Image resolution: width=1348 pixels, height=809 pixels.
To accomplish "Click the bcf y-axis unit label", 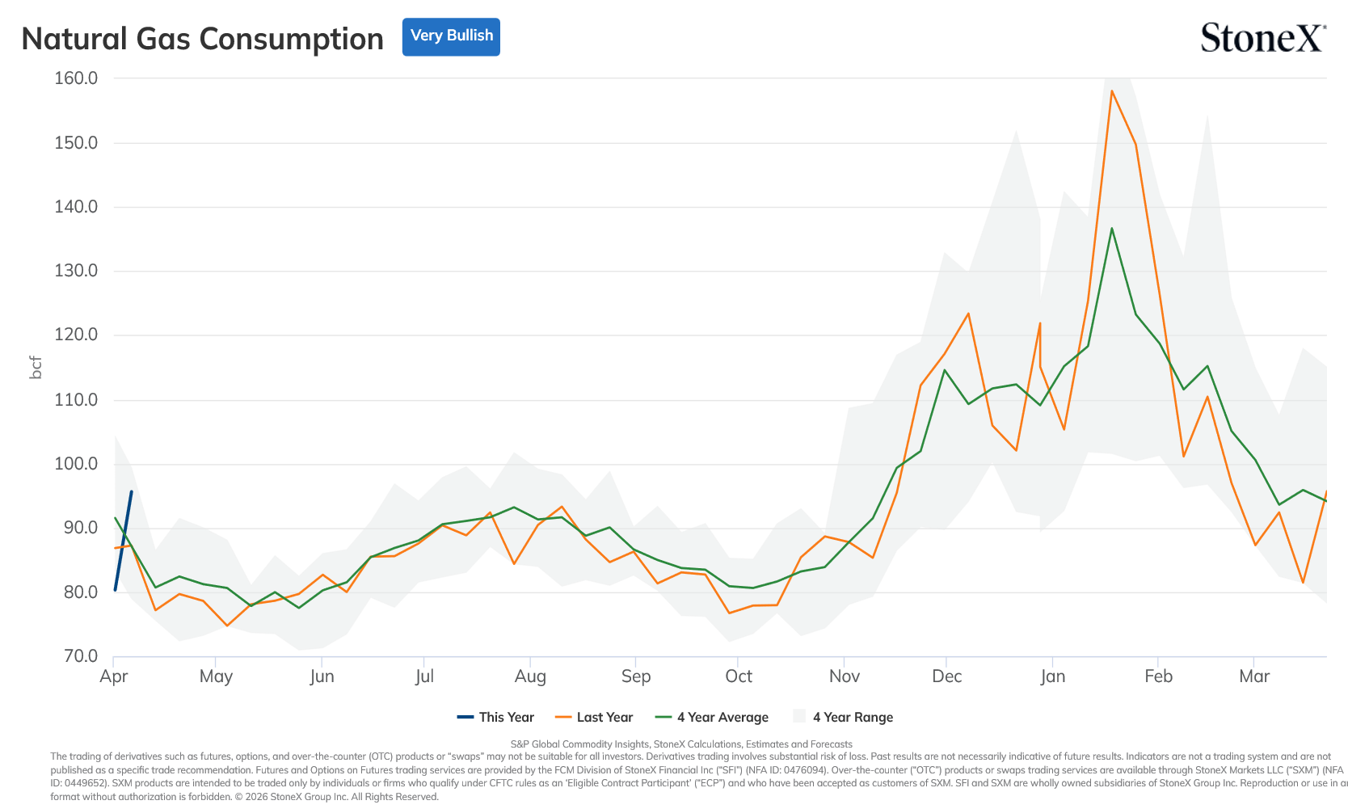I will [36, 368].
